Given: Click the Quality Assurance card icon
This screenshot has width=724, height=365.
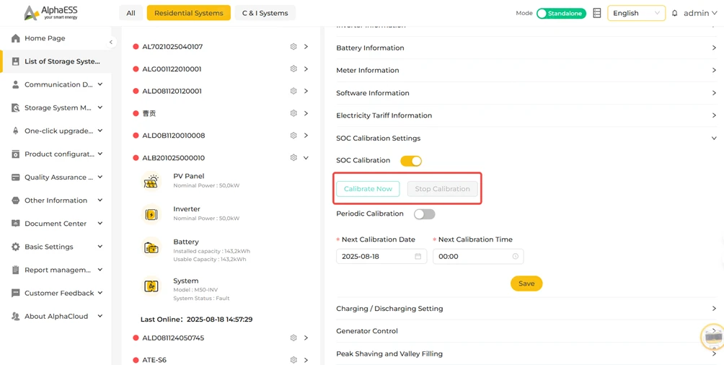Looking at the screenshot, I should [16, 177].
